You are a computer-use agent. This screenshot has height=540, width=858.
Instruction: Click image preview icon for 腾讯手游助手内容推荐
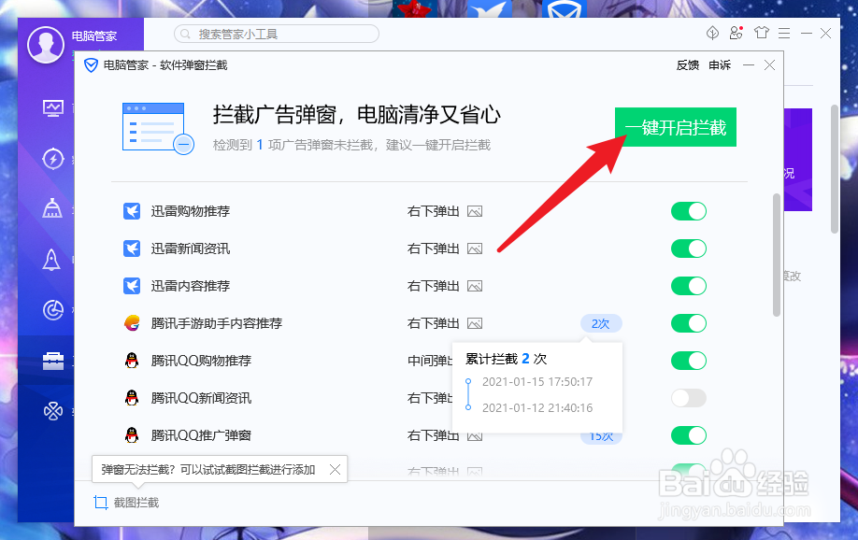[x=475, y=324]
